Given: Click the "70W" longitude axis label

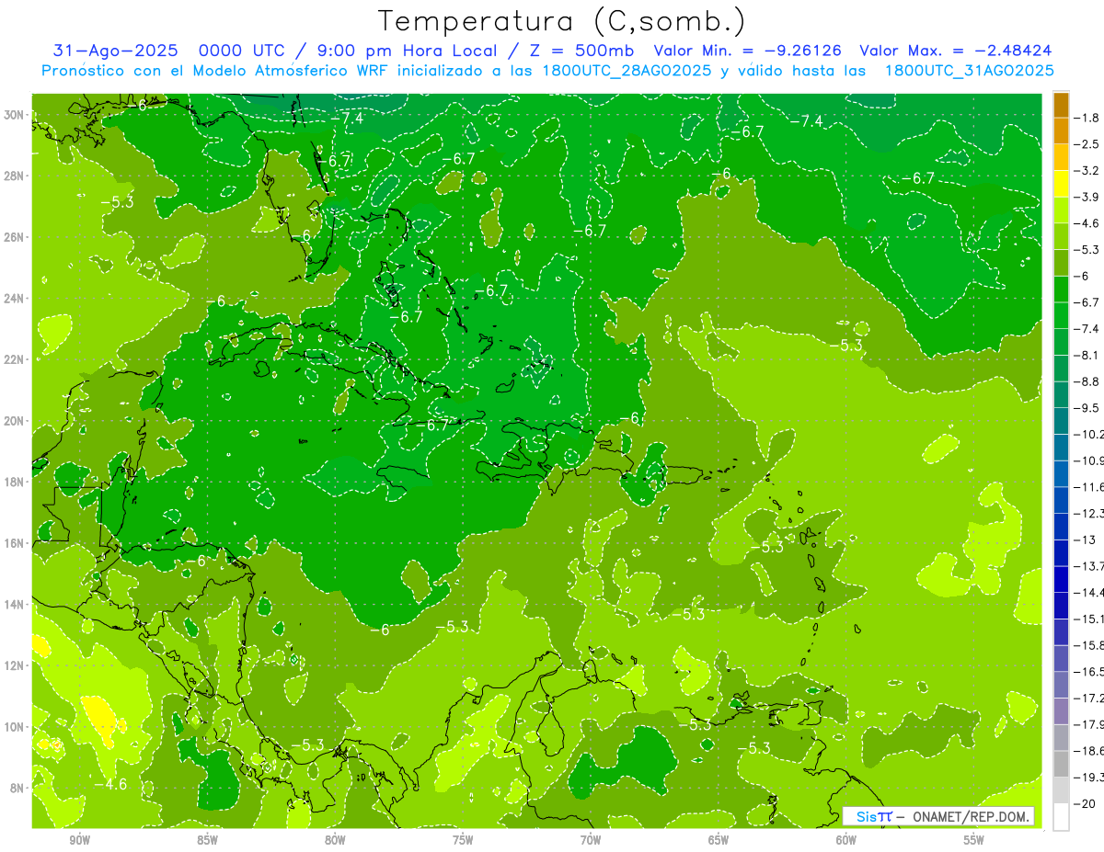Looking at the screenshot, I should click(x=591, y=840).
